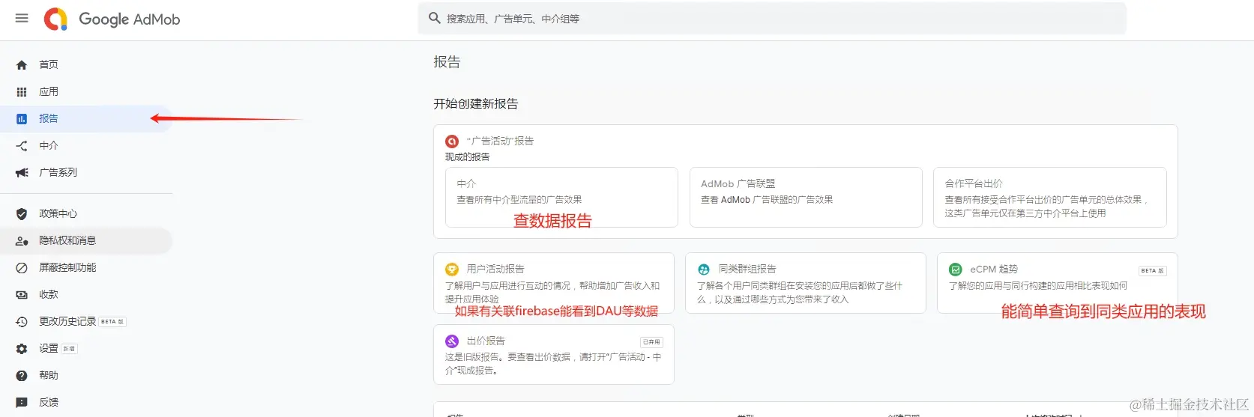Viewport: 1254px width, 417px height.
Task: Click the 新增 badge beside 设置
Action: (x=69, y=349)
